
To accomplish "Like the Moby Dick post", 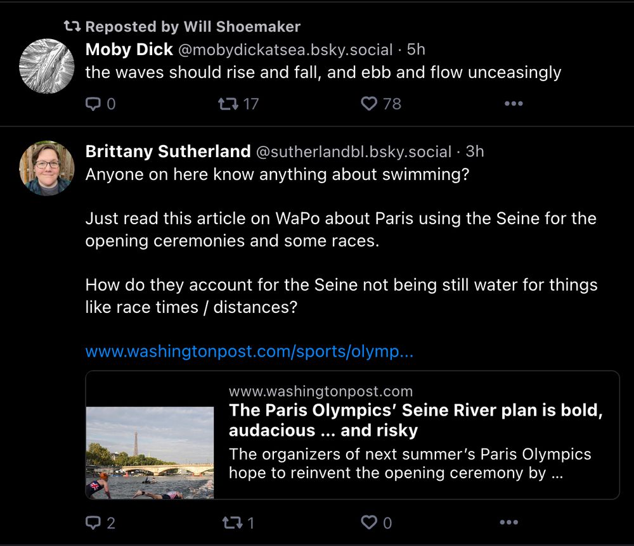I will click(x=369, y=104).
